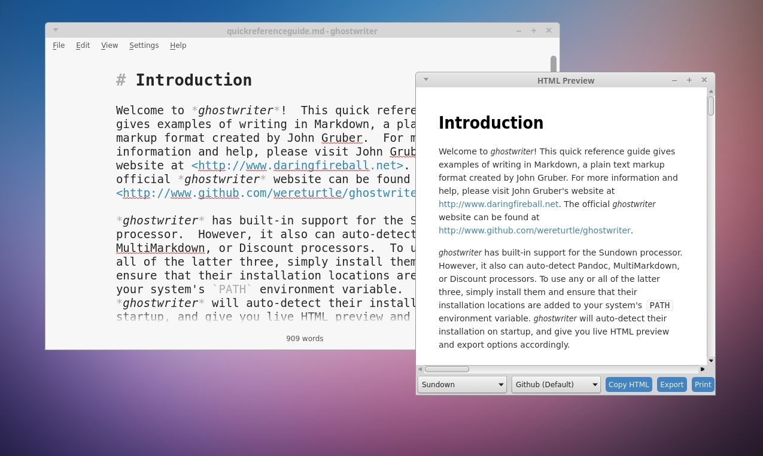The height and width of the screenshot is (456, 763).
Task: Click the Copy HTML button
Action: [628, 385]
